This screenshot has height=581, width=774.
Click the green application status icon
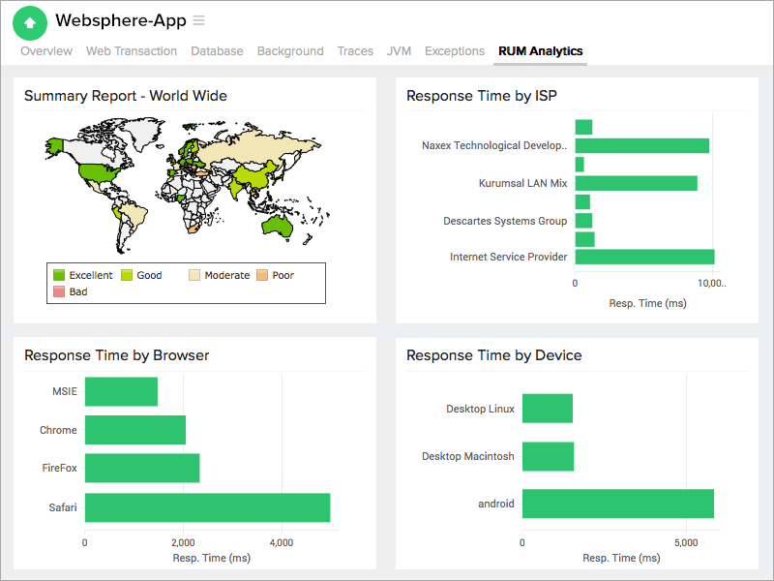coord(29,21)
